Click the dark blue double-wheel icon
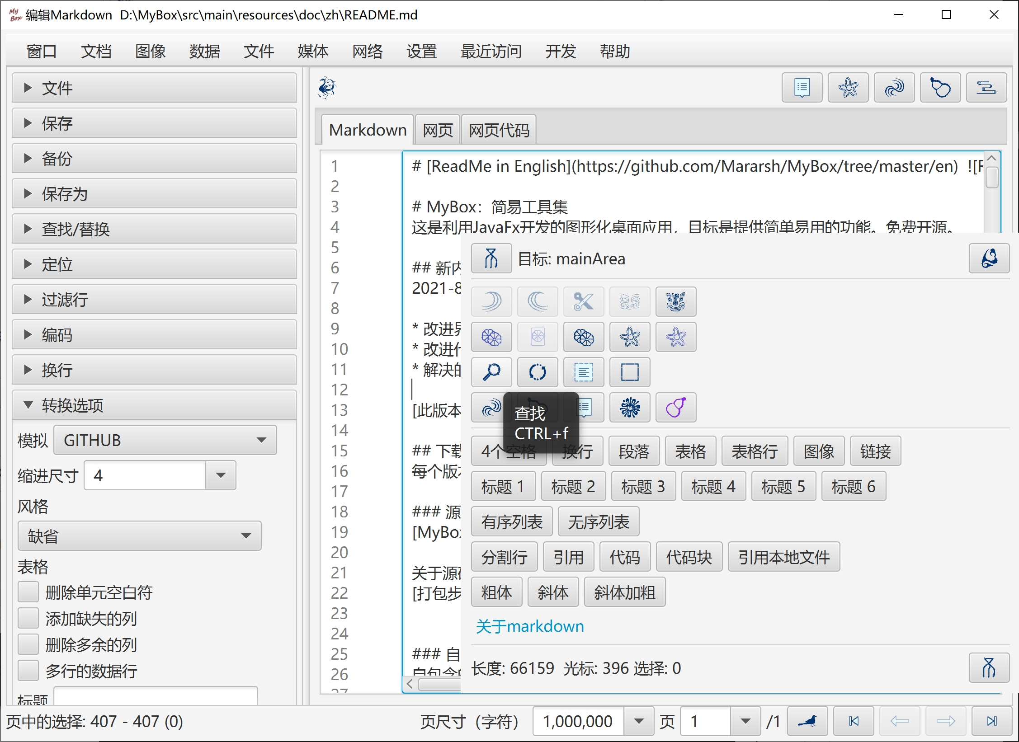Viewport: 1019px width, 742px height. tap(584, 337)
